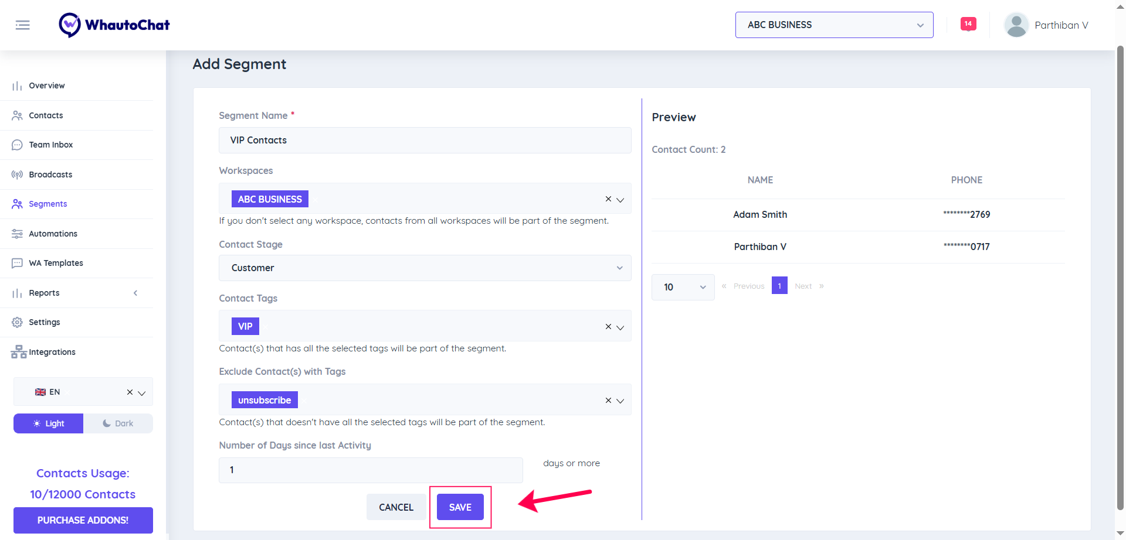This screenshot has height=540, width=1126.
Task: Clear the unsubscribe exclude tag selection
Action: pyautogui.click(x=608, y=401)
